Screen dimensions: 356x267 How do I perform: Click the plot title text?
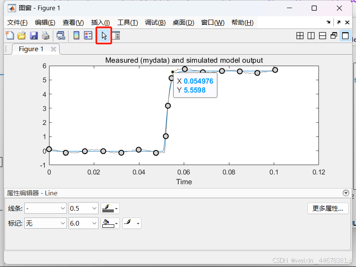click(x=184, y=60)
